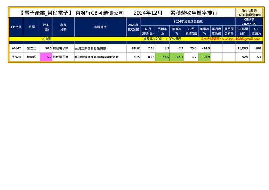
Task: Click the 單月歷史新高 column header
Action: [x=217, y=31]
